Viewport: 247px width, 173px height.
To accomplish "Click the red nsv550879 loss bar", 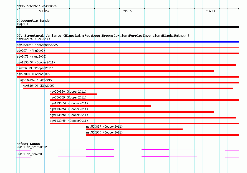I will [x=115, y=71].
